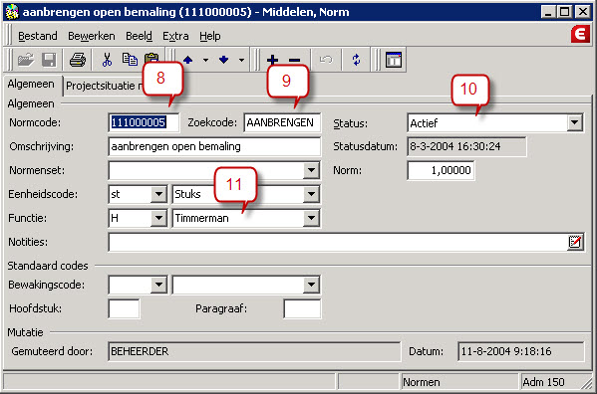Viewport: 597px width, 394px height.
Task: Click the Refresh arrows icon
Action: 357,60
